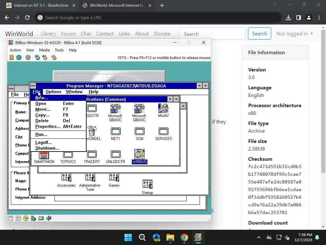326x245 pixels.
Task: Open File Explorer from taskbar
Action: tap(170, 237)
